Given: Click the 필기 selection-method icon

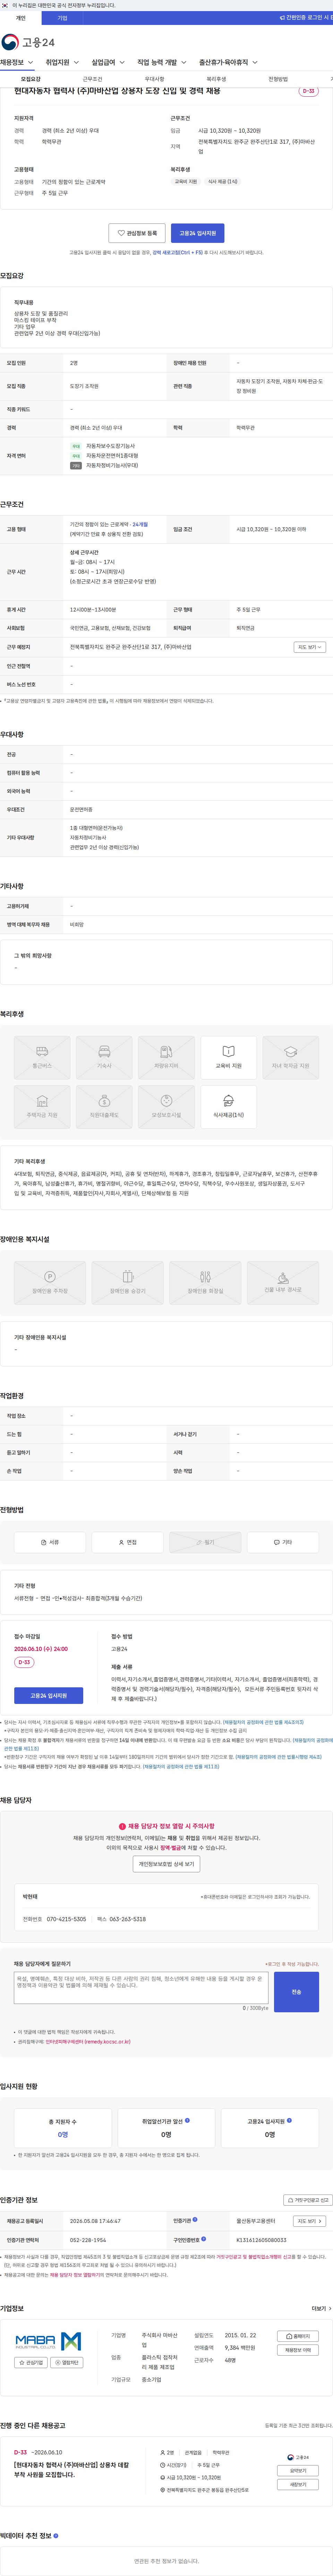Looking at the screenshot, I should tap(205, 1542).
